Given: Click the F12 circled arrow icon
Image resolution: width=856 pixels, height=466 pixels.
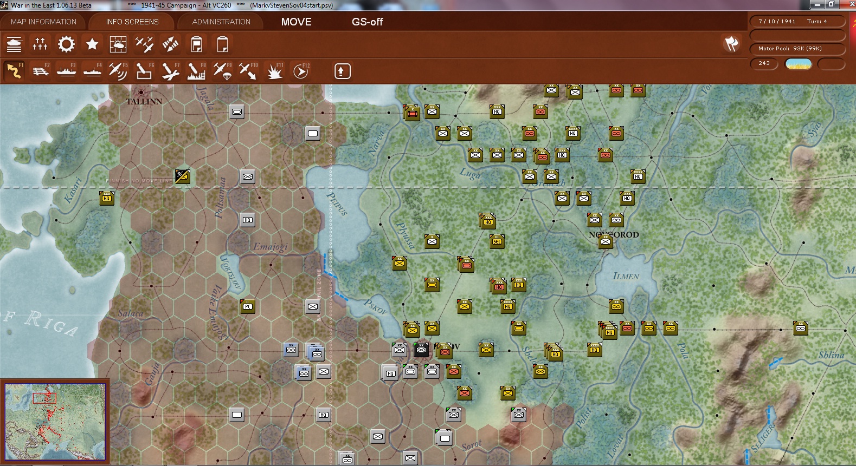Looking at the screenshot, I should (x=300, y=71).
